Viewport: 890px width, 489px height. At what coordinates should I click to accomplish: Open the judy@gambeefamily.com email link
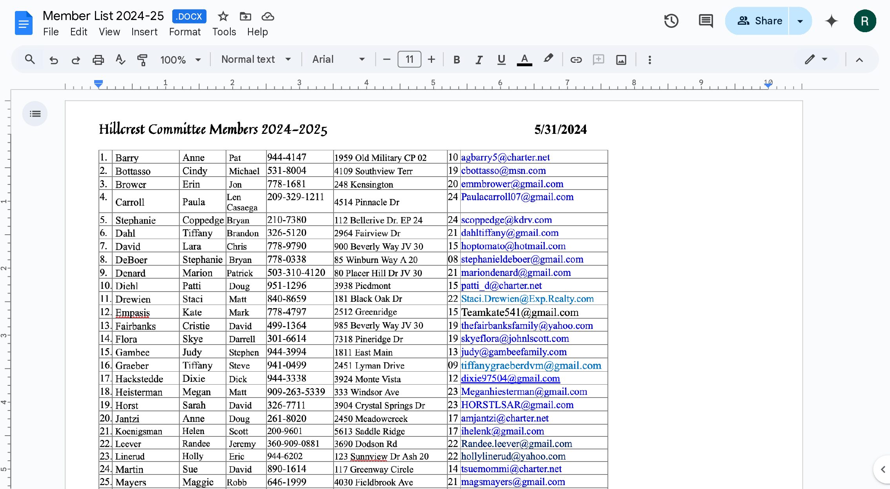(514, 352)
